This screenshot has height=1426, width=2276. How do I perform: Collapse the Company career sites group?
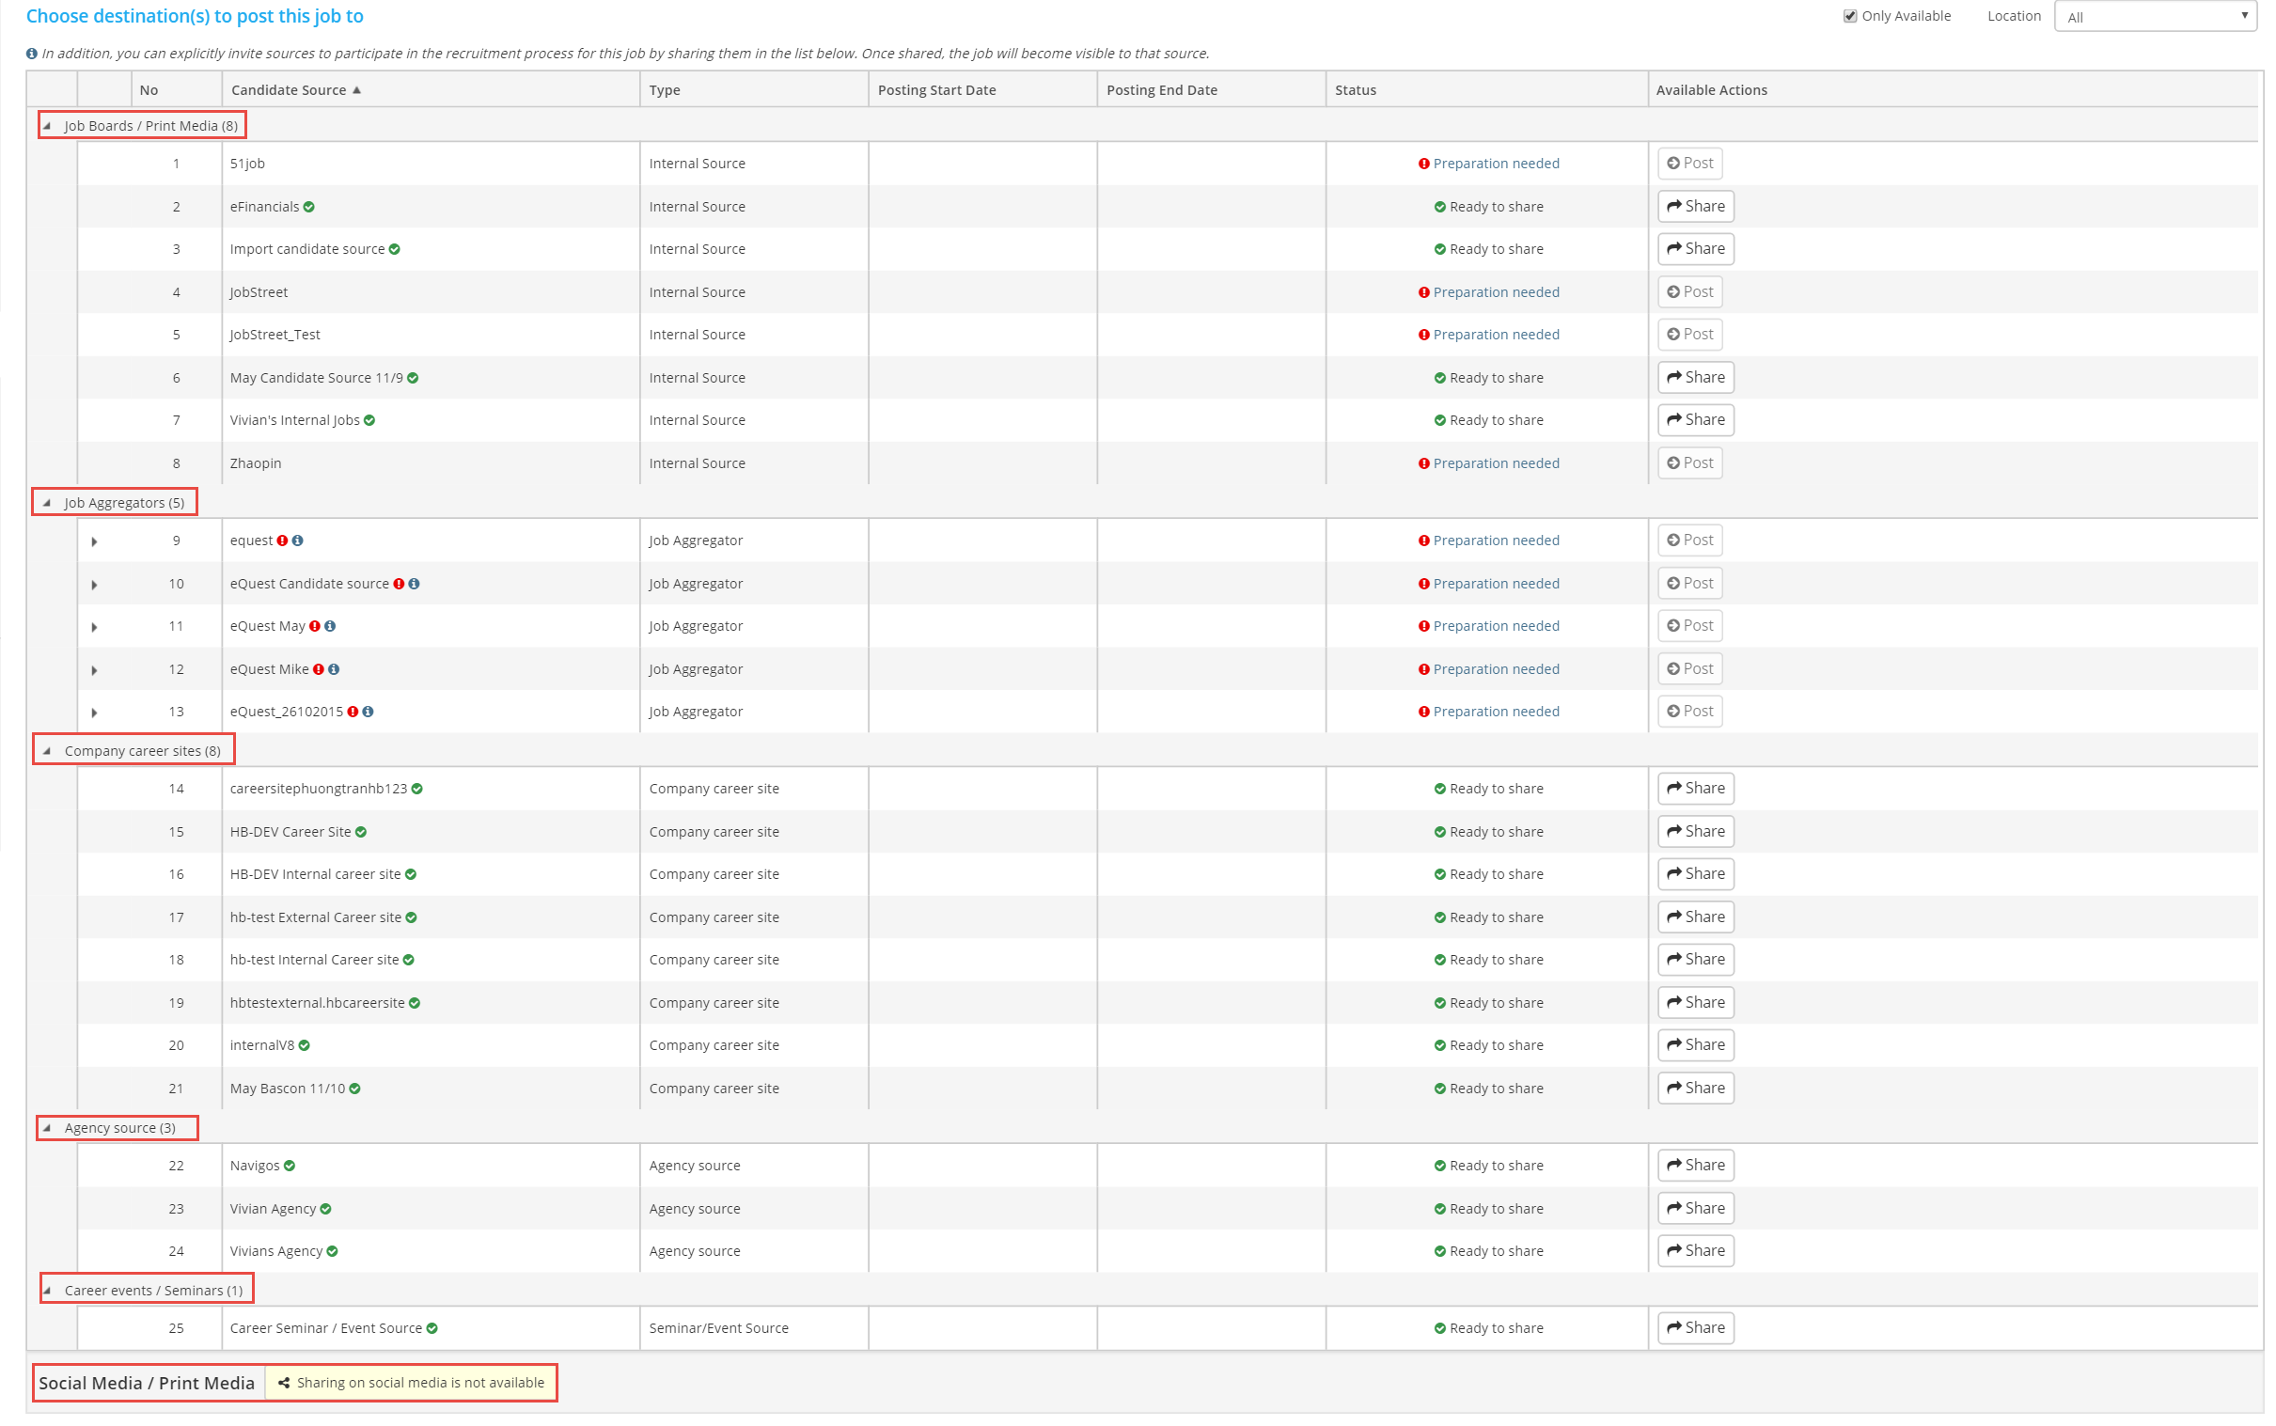(x=47, y=752)
